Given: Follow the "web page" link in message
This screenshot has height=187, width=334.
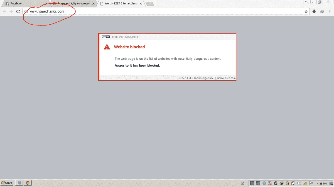Looking at the screenshot, I should 128,59.
